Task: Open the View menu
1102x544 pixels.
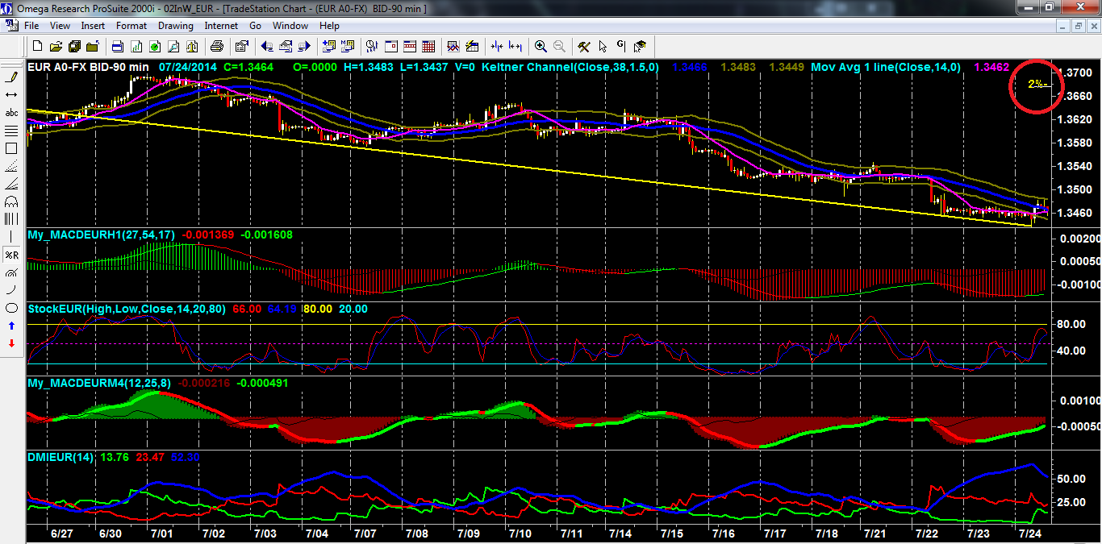Action: pos(60,26)
